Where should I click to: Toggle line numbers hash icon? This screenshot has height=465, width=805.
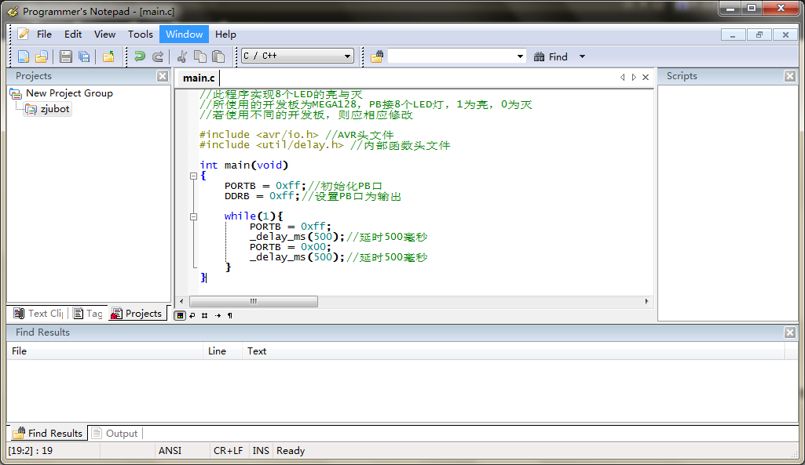point(204,315)
